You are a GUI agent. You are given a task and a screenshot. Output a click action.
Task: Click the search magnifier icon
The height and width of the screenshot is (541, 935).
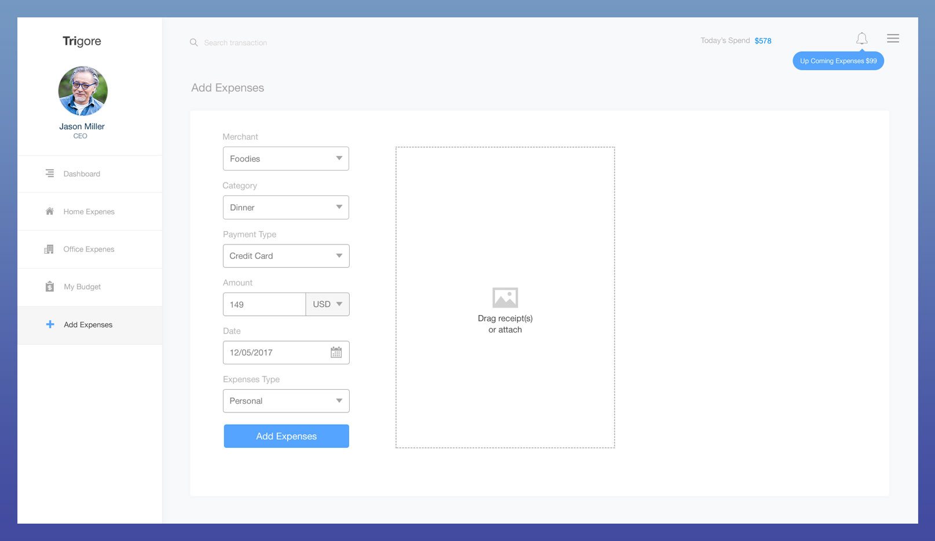point(194,42)
